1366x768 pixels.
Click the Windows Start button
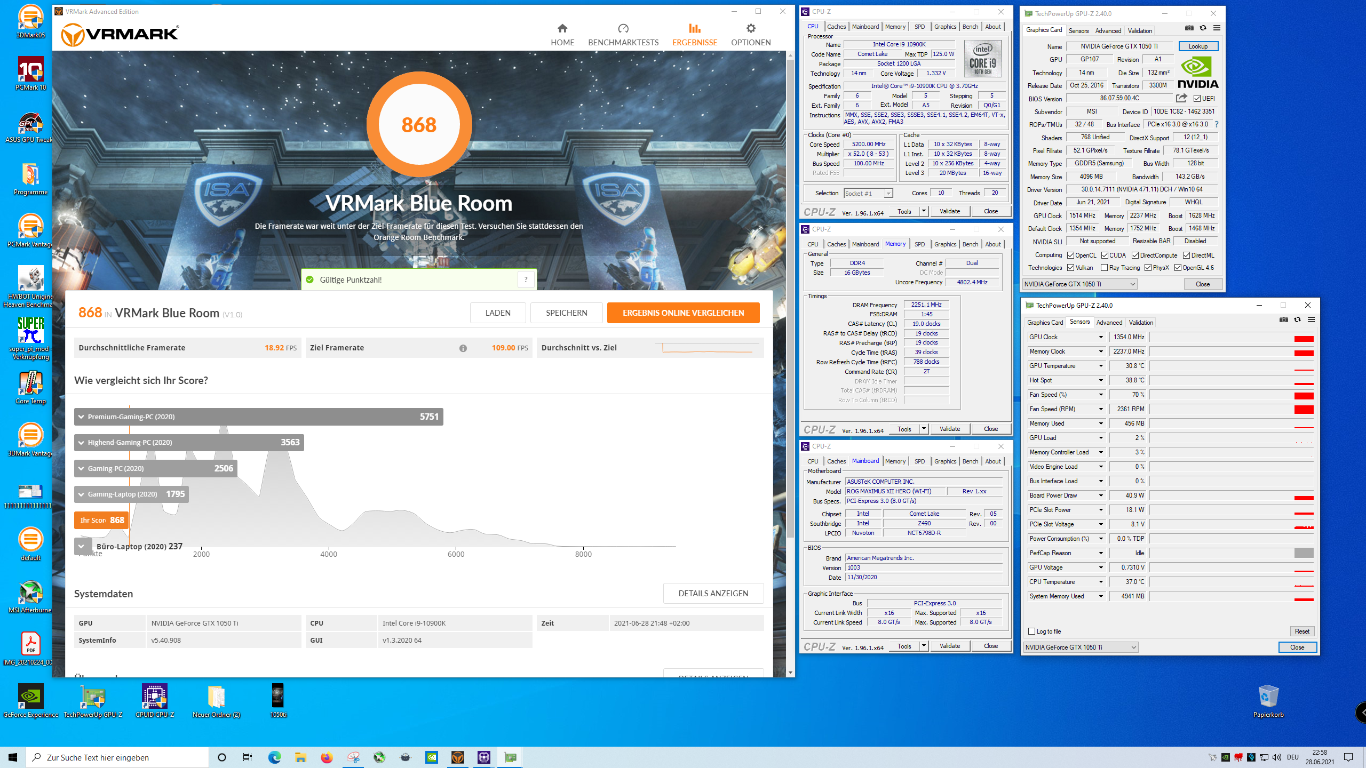[x=13, y=757]
